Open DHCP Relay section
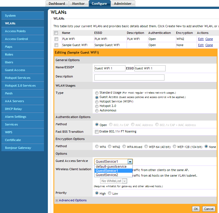The width and height of the screenshot is (219, 213). [23, 109]
